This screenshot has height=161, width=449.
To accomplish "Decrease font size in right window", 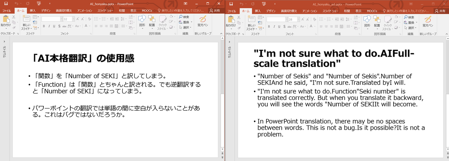I will pyautogui.click(x=307, y=19).
